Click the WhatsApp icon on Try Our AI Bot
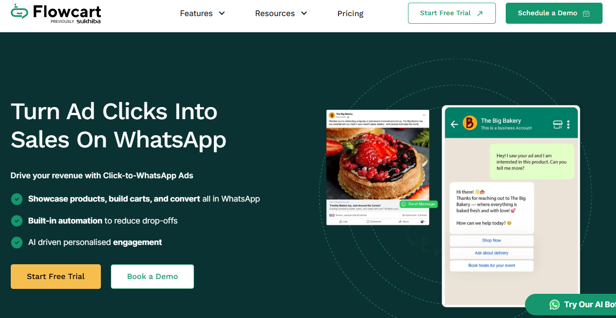This screenshot has height=318, width=616. click(x=555, y=305)
